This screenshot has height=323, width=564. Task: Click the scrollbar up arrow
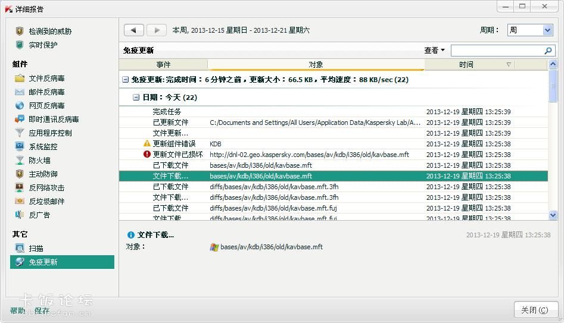553,64
